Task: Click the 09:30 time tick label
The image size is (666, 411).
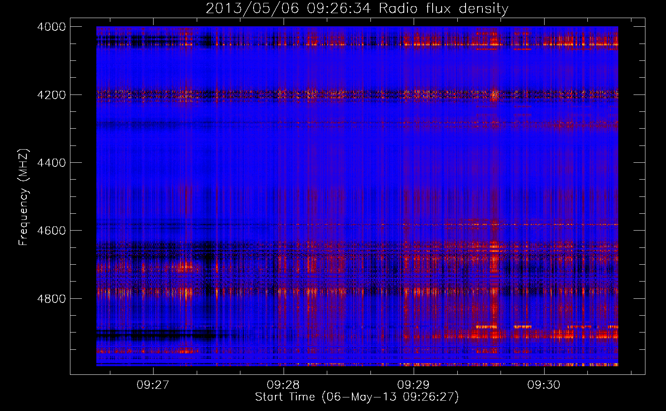Action: (x=544, y=385)
